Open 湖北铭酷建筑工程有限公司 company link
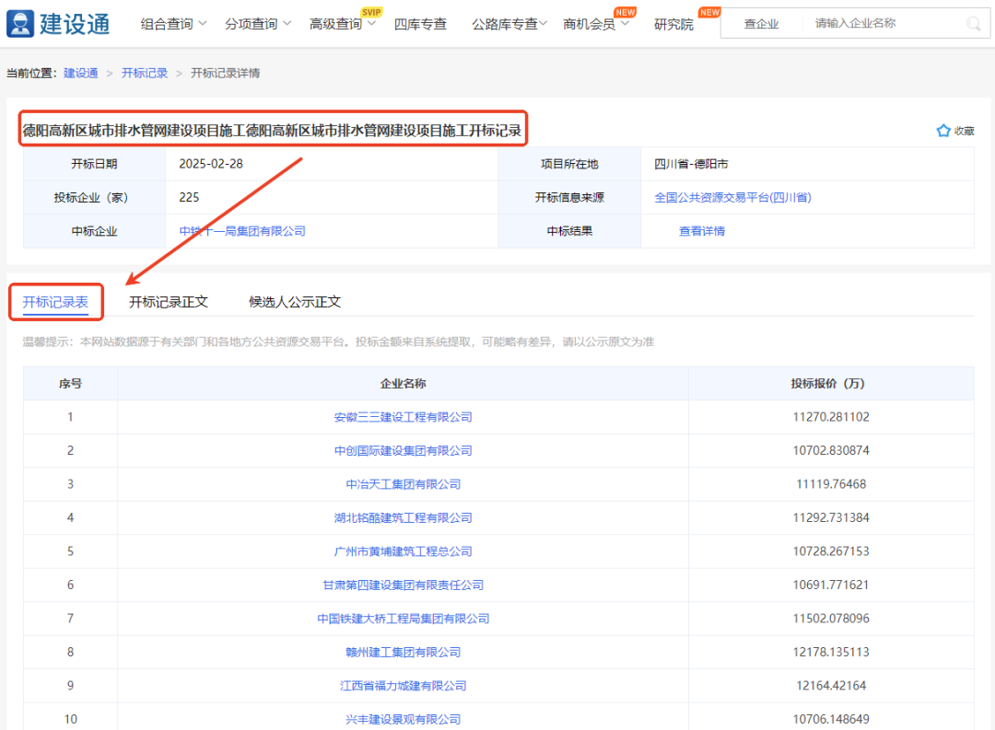Screen dimensions: 995x730 tap(403, 517)
